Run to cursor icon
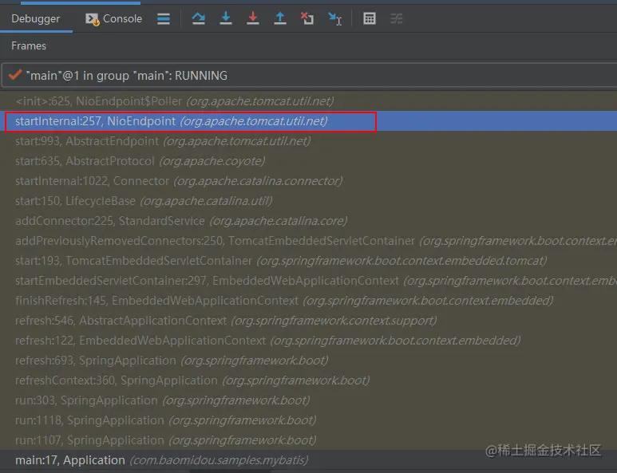Screen dimensions: 617x473 click(334, 18)
